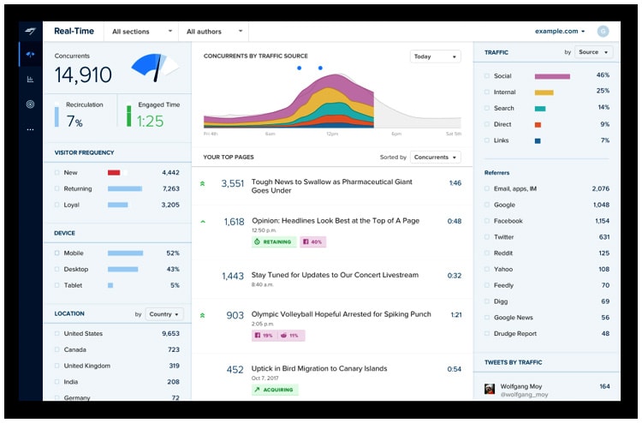
Task: Click double-up trend arrow beside 3,551
Action: click(202, 184)
